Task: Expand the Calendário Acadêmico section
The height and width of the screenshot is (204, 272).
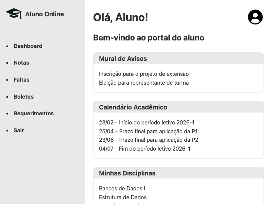Action: (x=133, y=107)
